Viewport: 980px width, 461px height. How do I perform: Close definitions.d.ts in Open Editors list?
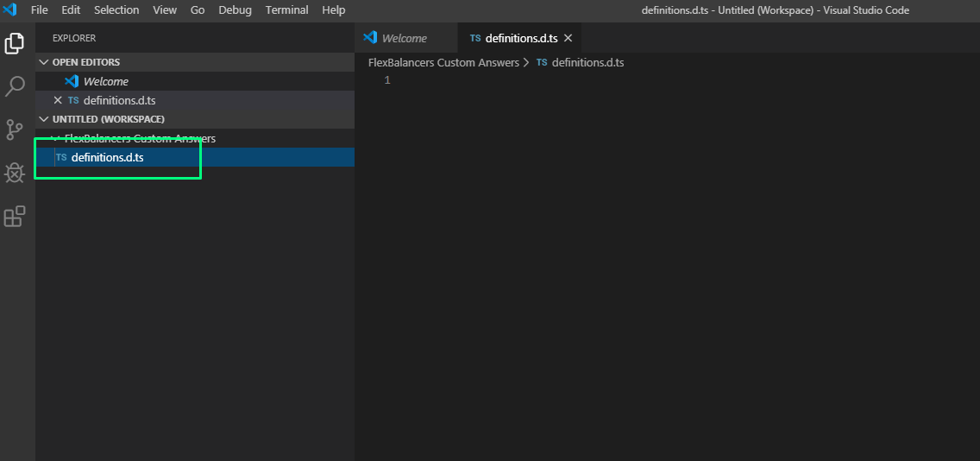pyautogui.click(x=58, y=100)
